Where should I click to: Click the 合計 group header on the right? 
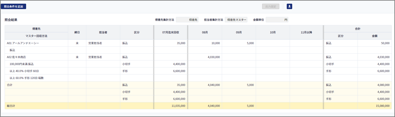tap(358, 29)
